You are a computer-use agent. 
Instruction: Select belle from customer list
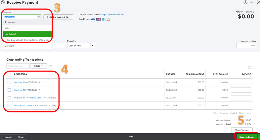27,28
